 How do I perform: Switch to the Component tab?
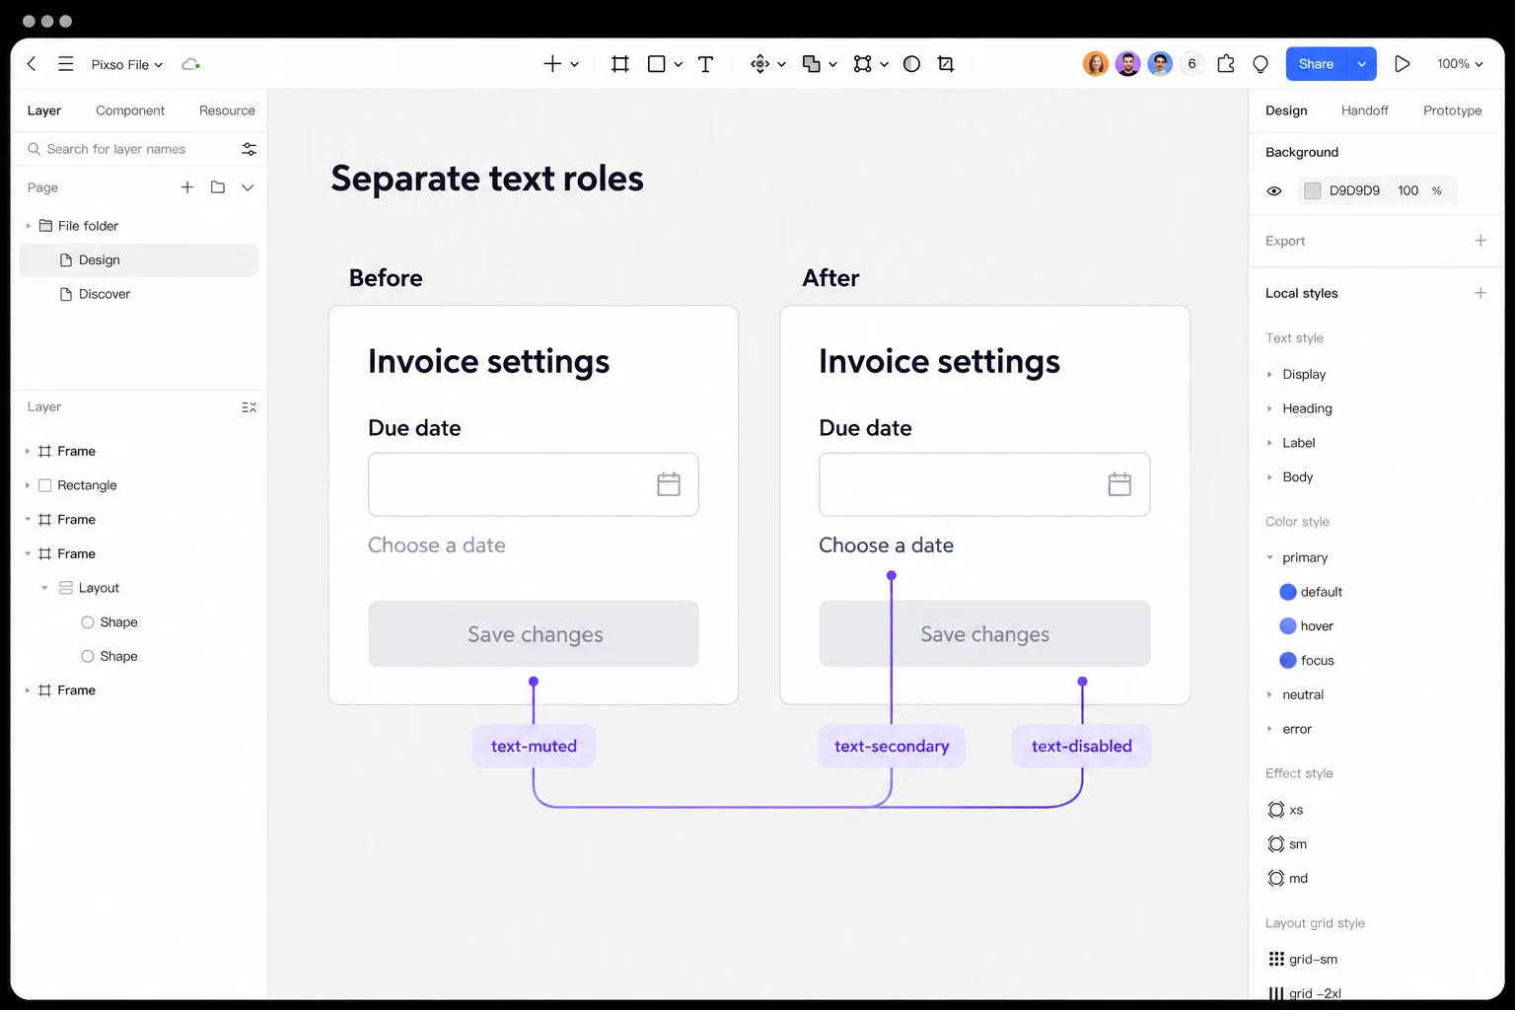[x=130, y=110]
